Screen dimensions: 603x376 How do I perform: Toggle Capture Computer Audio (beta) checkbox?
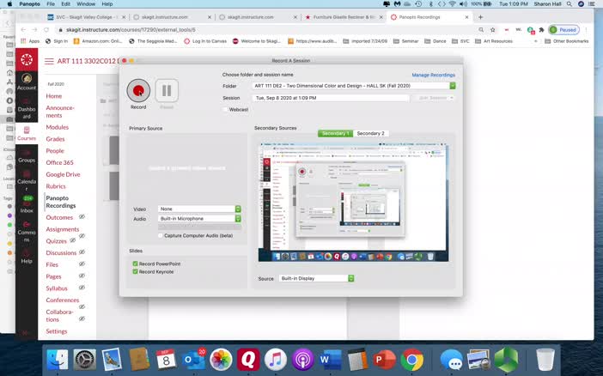(x=161, y=235)
